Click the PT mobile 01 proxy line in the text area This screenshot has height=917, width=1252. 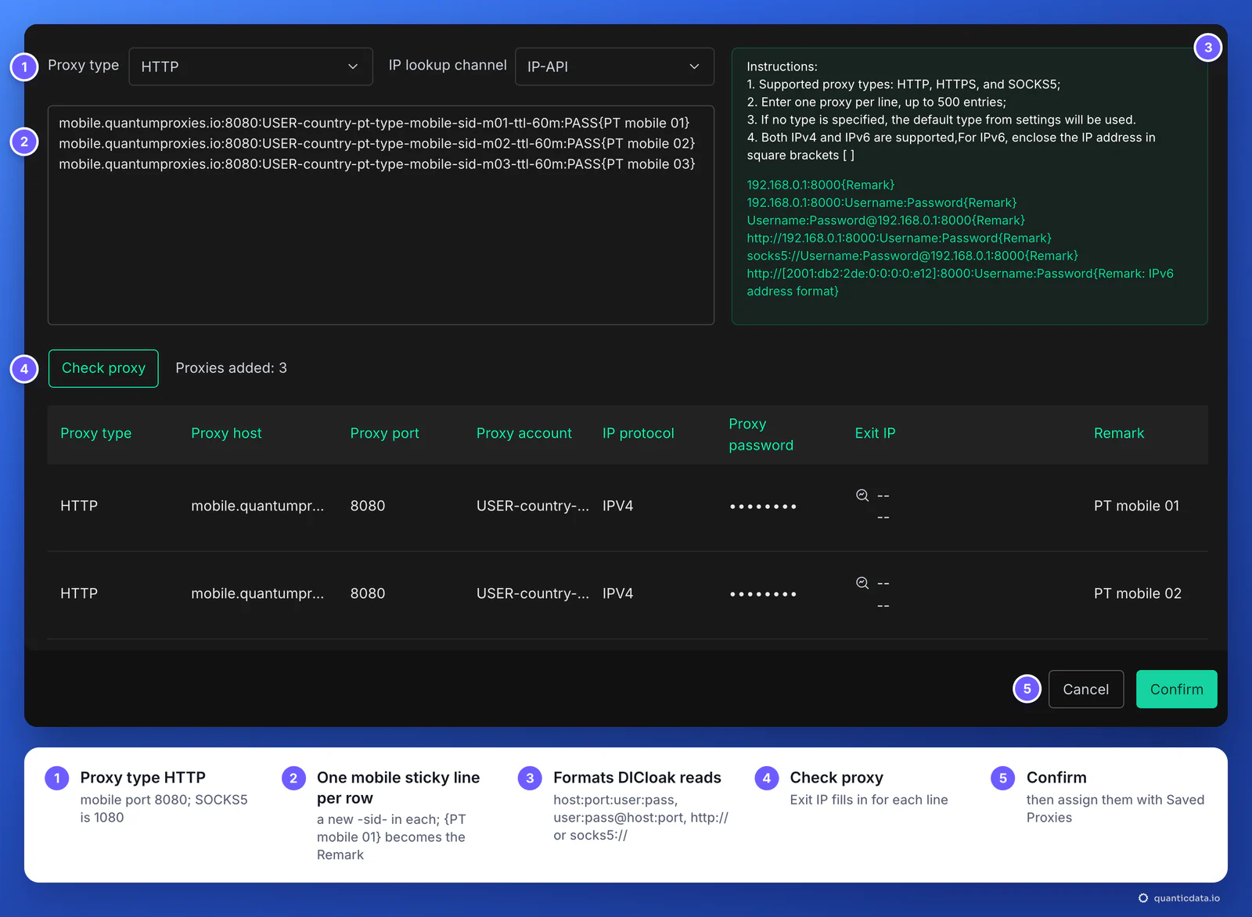click(374, 124)
